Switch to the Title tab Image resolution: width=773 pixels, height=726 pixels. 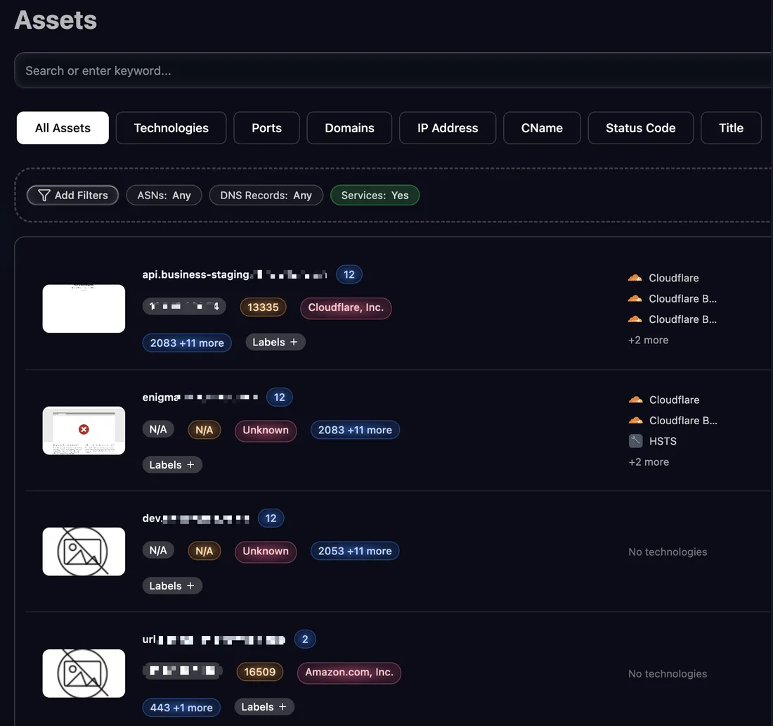point(731,128)
